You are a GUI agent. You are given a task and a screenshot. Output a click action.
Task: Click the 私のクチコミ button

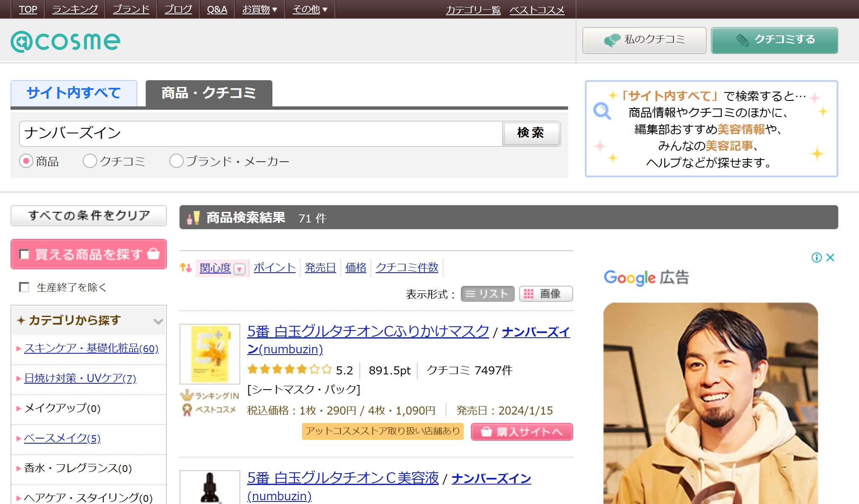pyautogui.click(x=644, y=40)
